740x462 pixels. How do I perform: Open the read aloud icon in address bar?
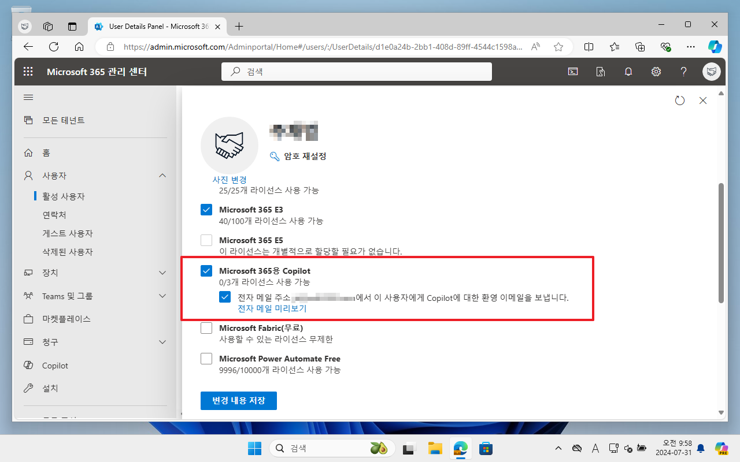coord(535,47)
